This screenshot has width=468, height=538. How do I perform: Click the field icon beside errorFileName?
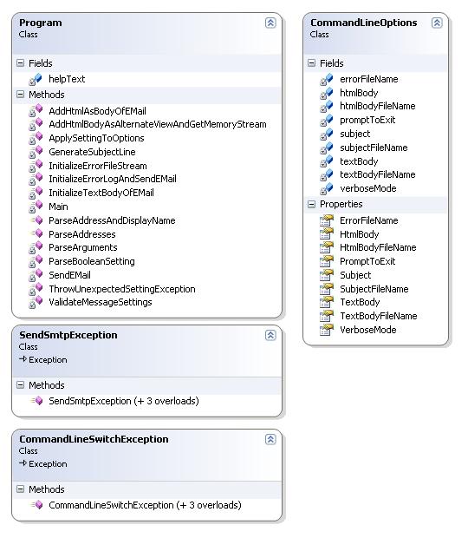[x=326, y=80]
